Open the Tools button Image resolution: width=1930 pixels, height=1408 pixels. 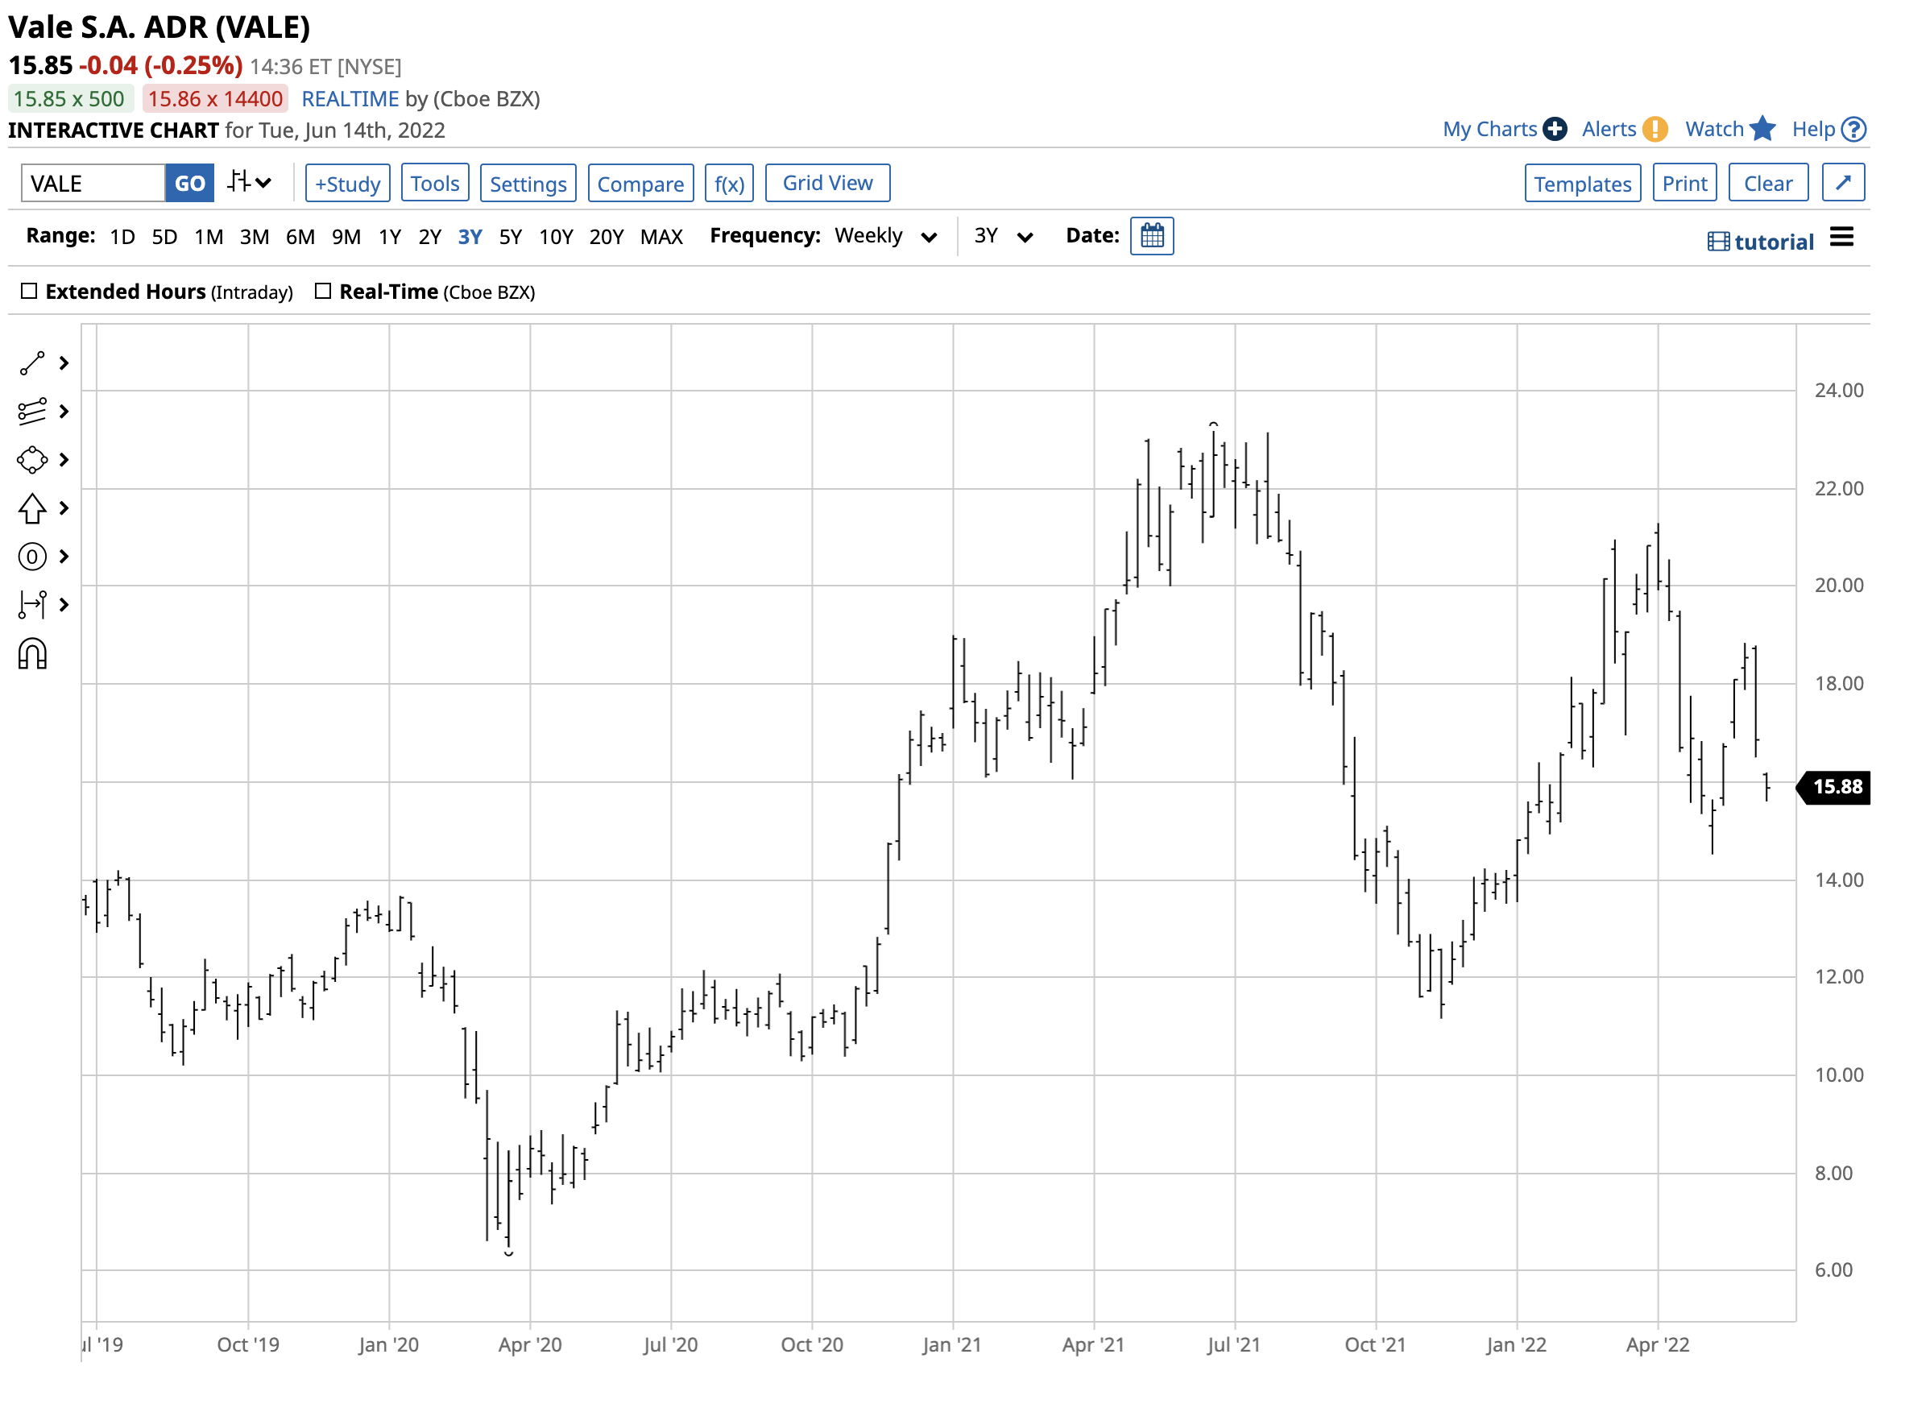point(434,183)
